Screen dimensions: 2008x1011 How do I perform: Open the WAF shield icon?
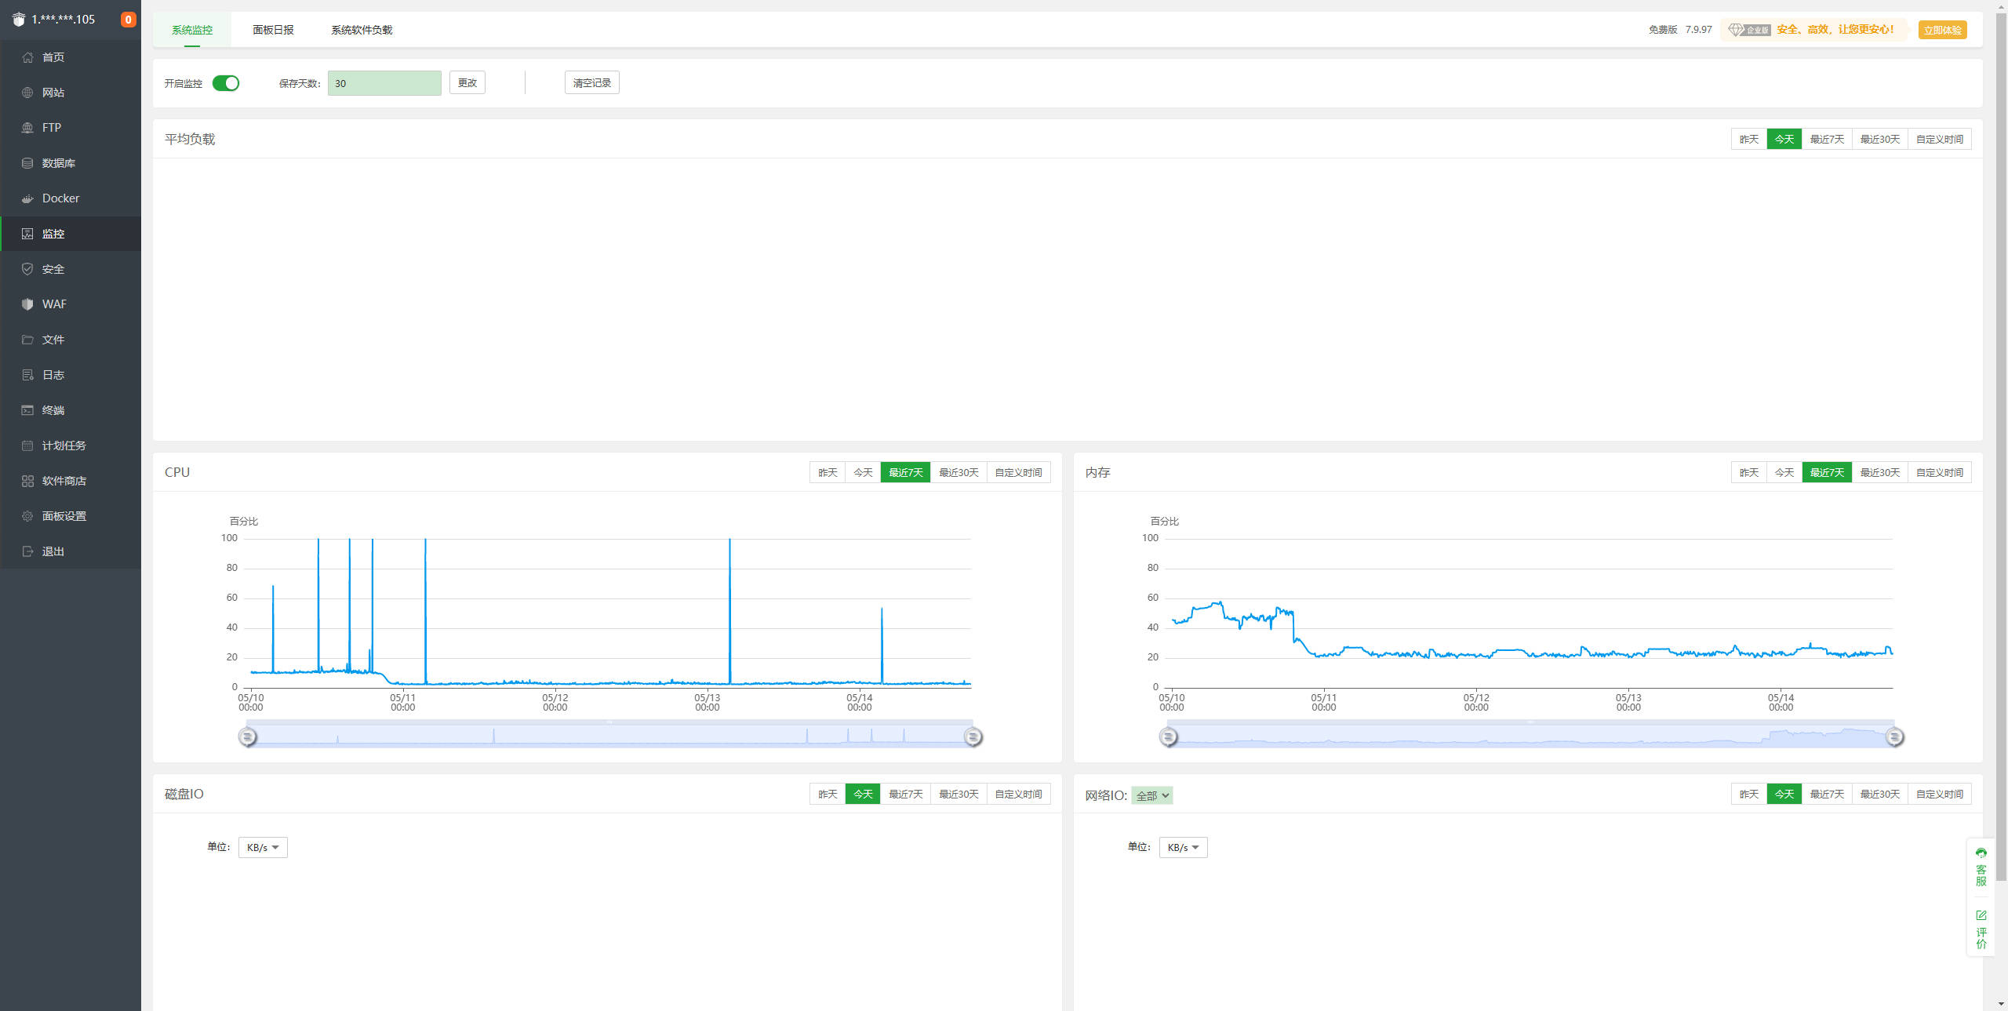27,304
